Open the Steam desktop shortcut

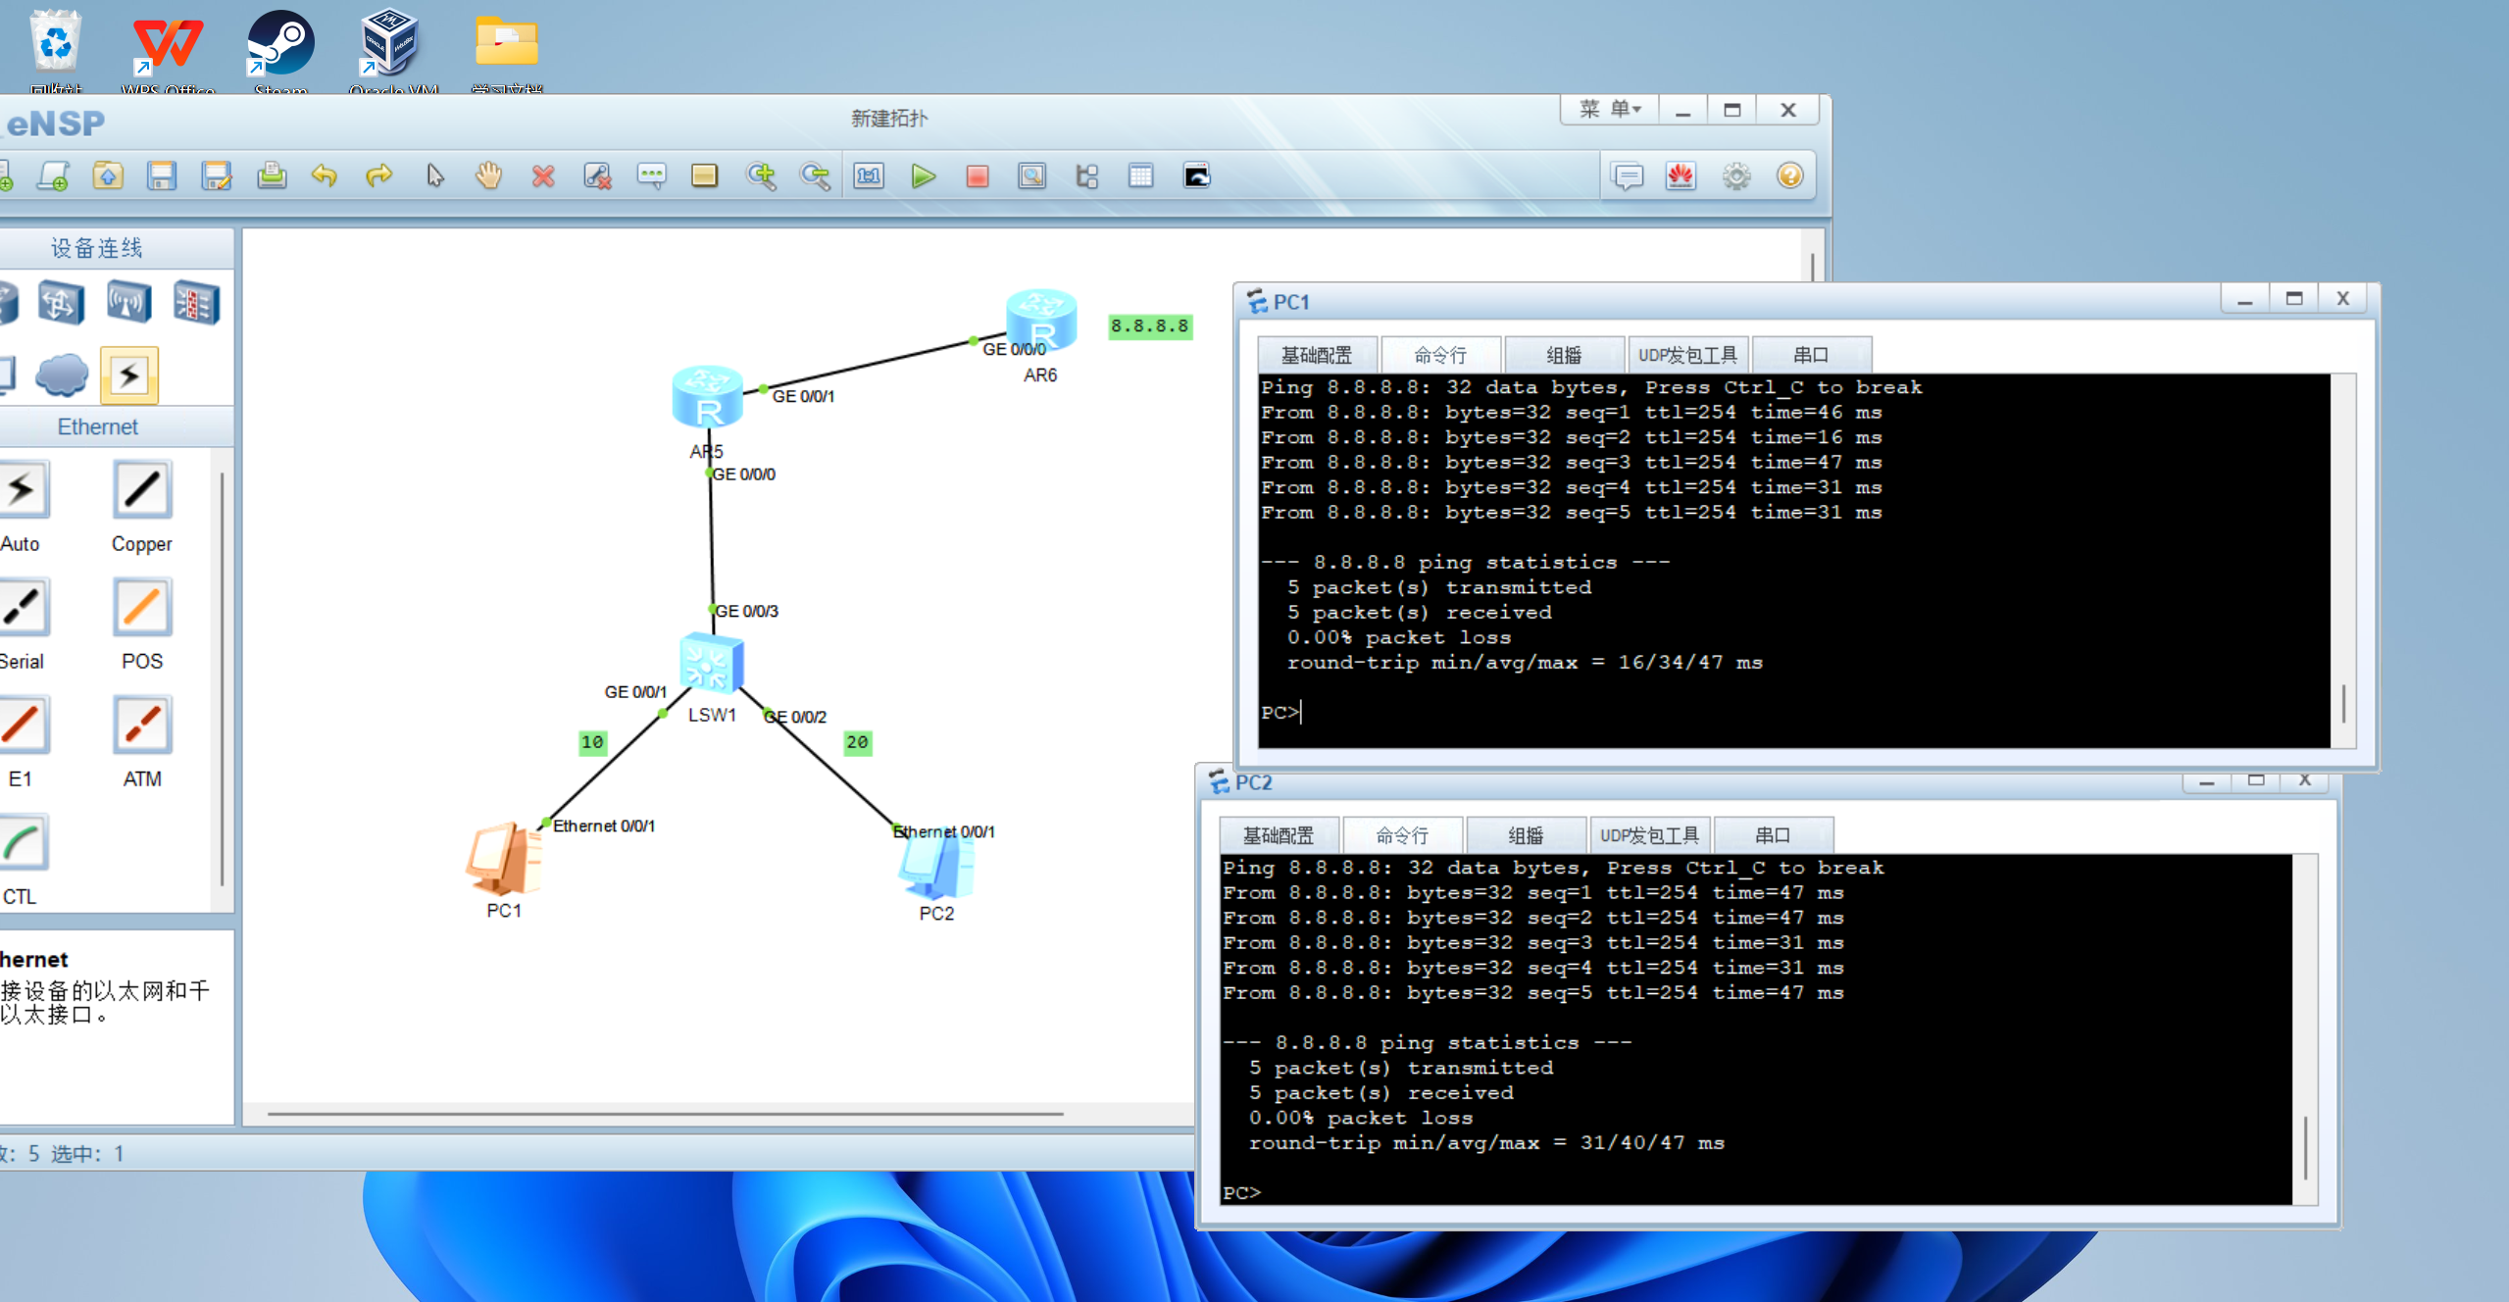(x=280, y=44)
